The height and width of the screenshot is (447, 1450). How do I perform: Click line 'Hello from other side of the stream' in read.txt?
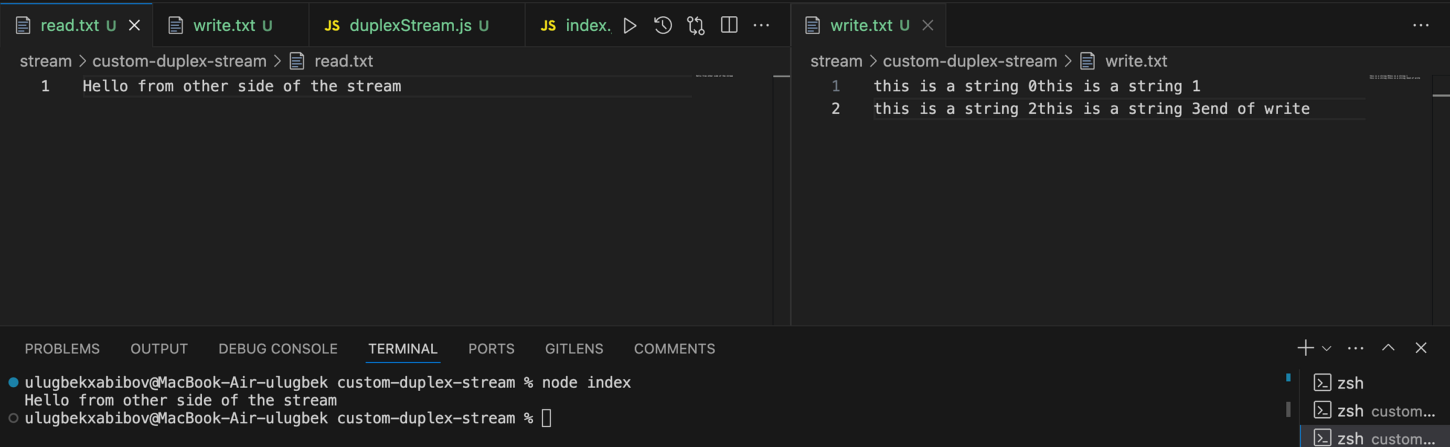tap(242, 86)
